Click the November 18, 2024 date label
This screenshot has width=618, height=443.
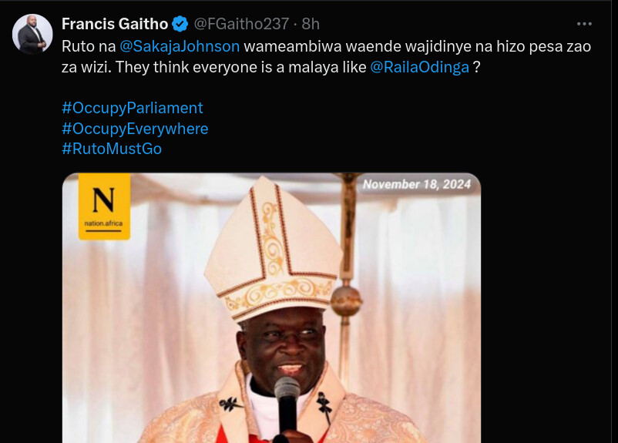pyautogui.click(x=417, y=185)
